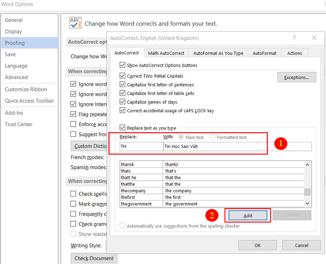
Task: Select General in Word Options sidebar
Action: tap(29, 20)
